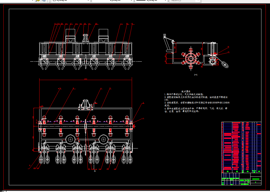Click part balloon number 3
The width and height of the screenshot is (270, 192).
click(110, 88)
